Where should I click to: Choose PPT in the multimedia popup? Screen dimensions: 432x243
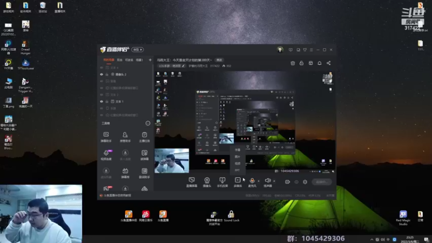coord(238,170)
